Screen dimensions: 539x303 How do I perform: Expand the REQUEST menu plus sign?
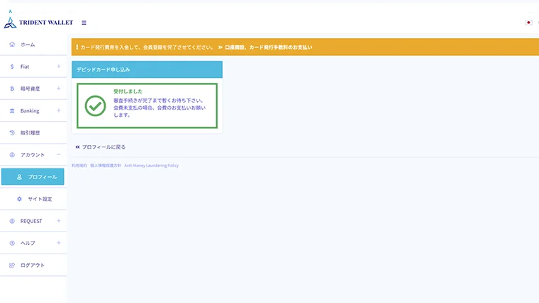coord(58,221)
